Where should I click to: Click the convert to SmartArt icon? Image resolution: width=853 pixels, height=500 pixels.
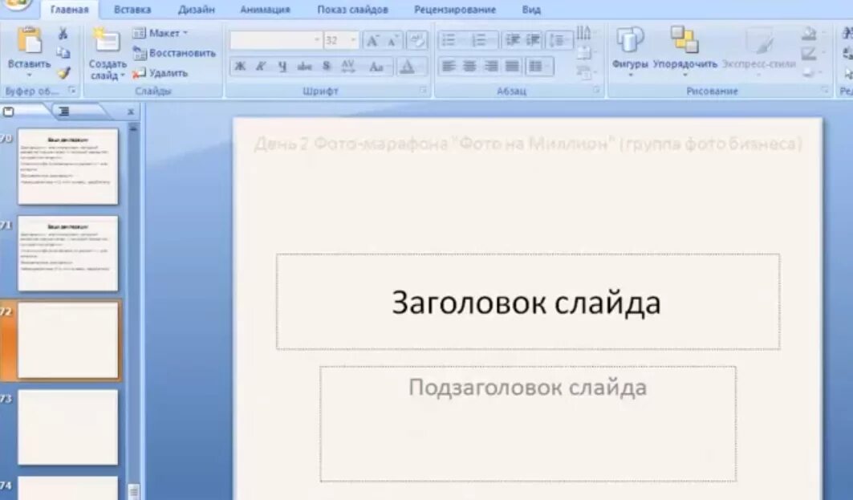coord(583,72)
